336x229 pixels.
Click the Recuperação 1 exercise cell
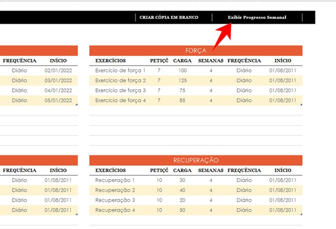click(115, 180)
